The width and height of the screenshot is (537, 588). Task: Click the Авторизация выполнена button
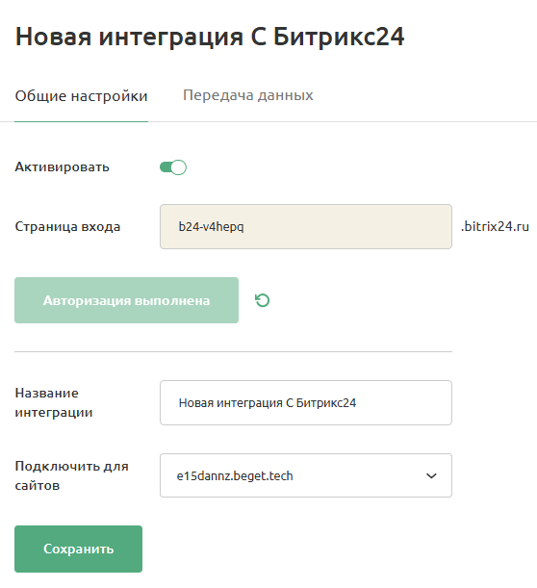[126, 300]
